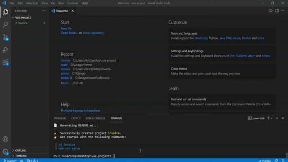
Task: Open the Extensions view
Action: pyautogui.click(x=5, y=62)
